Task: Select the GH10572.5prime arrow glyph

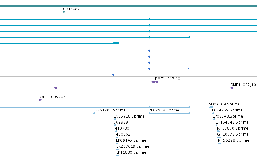Action: click(x=219, y=137)
